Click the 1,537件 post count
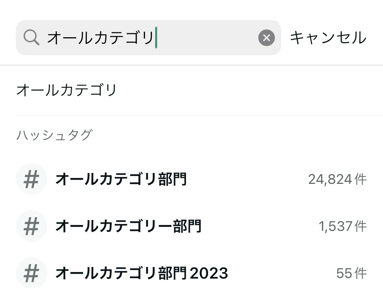The image size is (383, 290). (343, 226)
